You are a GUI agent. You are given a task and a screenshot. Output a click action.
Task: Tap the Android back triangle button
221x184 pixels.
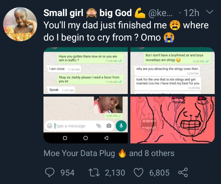(x=106, y=138)
